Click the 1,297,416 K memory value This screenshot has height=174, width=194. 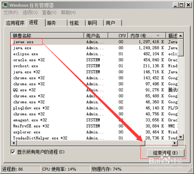pos(151,42)
